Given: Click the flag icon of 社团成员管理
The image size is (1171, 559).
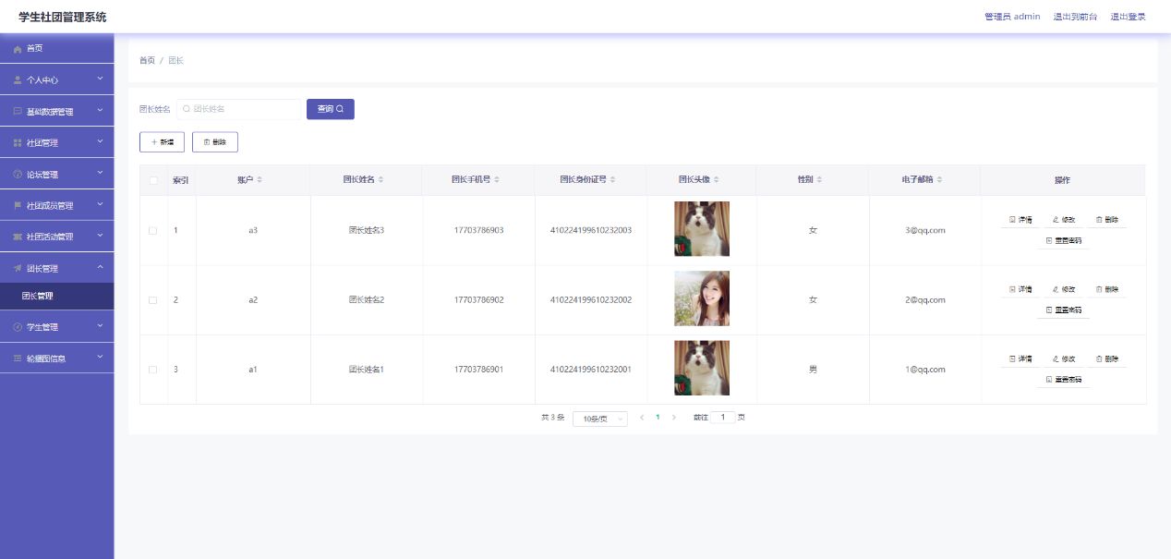Looking at the screenshot, I should point(18,205).
